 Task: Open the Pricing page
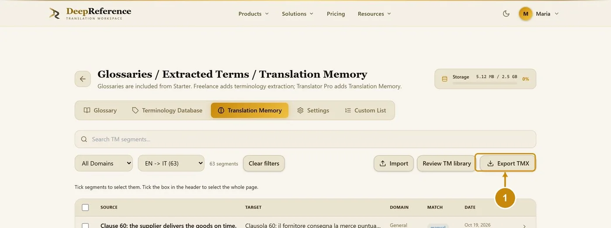336,14
